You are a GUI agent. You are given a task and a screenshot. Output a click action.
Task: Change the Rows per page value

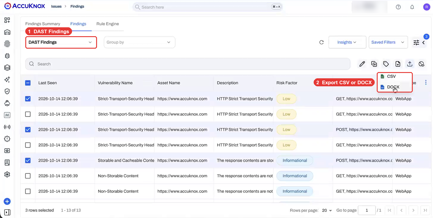(x=327, y=210)
